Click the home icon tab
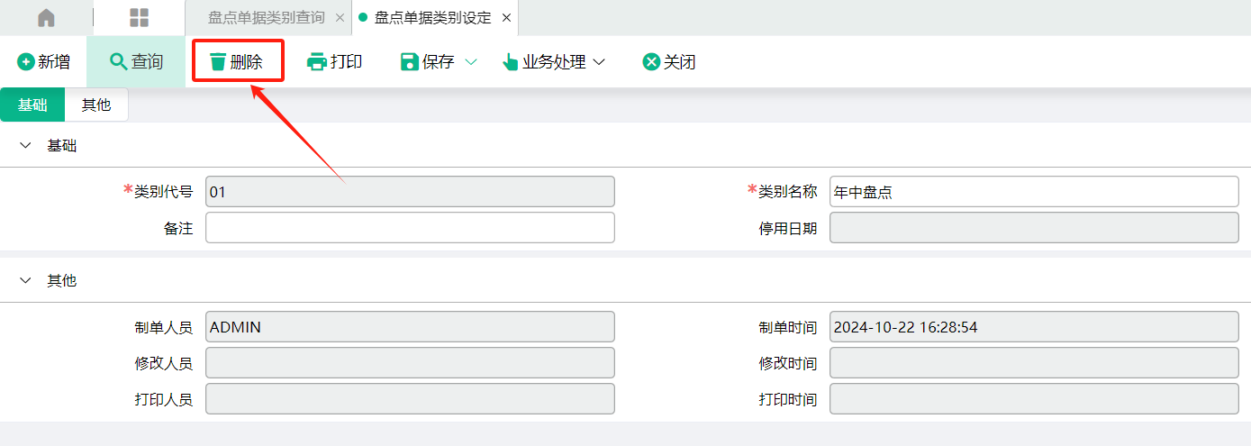This screenshot has width=1251, height=446. (x=46, y=18)
